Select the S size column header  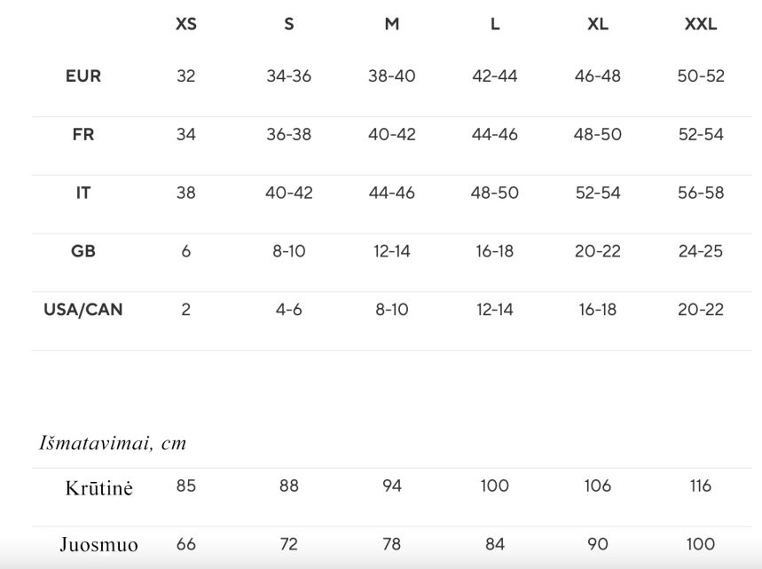[288, 24]
